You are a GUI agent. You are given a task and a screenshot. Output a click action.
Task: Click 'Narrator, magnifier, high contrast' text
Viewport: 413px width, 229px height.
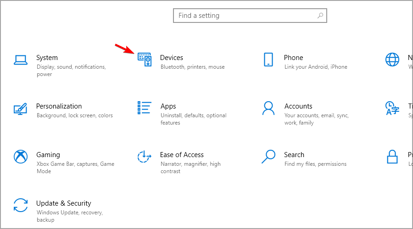pos(190,168)
